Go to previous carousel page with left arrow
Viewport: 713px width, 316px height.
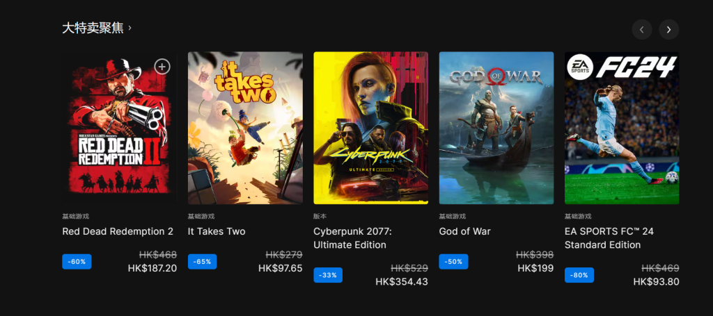click(641, 29)
